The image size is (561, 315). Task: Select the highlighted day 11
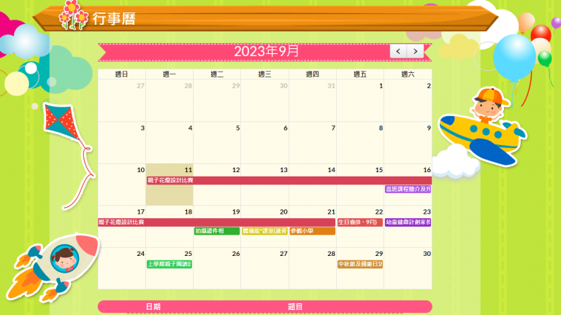pyautogui.click(x=169, y=184)
